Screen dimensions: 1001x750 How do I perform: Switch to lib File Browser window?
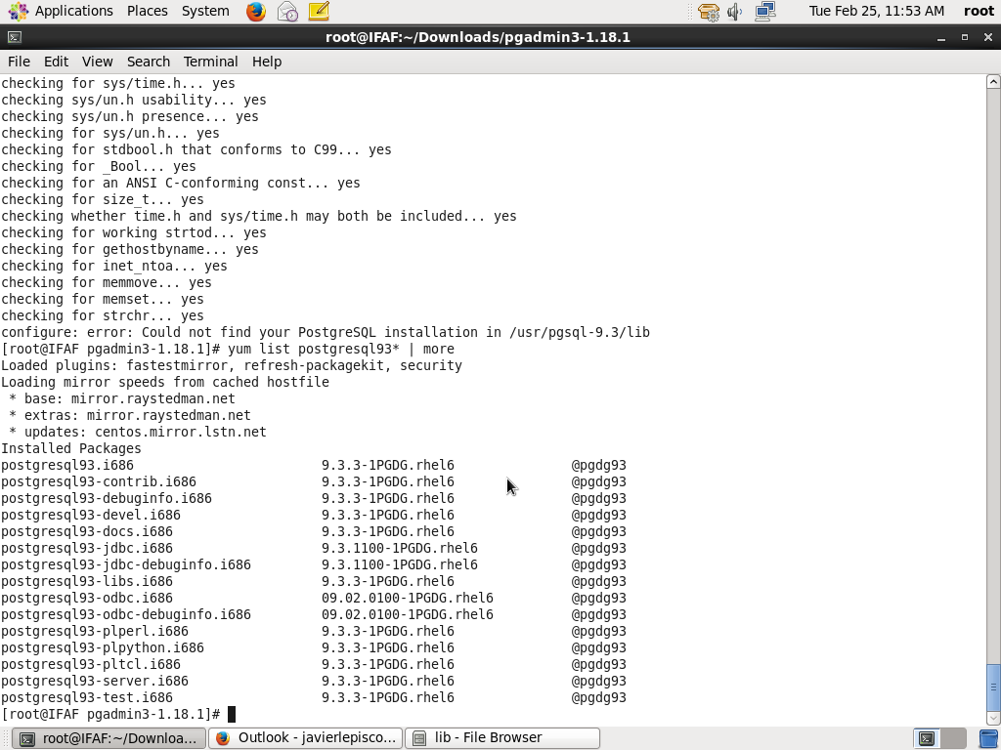(502, 738)
